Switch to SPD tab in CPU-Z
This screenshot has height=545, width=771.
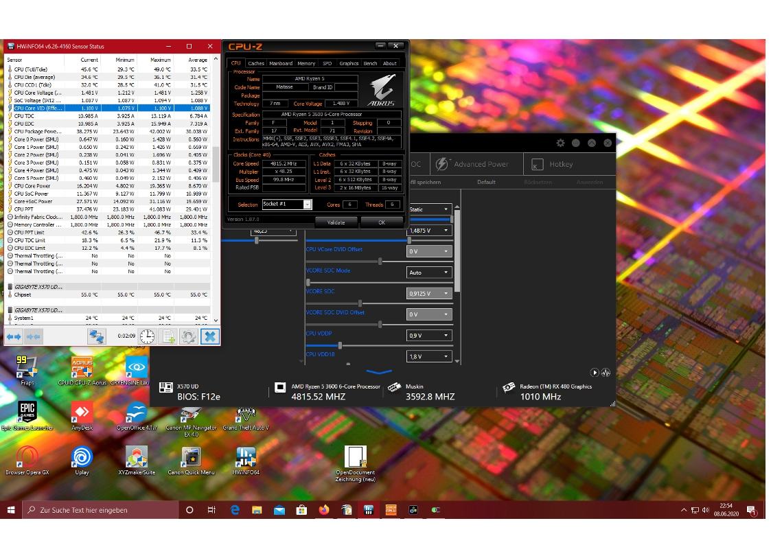[327, 63]
